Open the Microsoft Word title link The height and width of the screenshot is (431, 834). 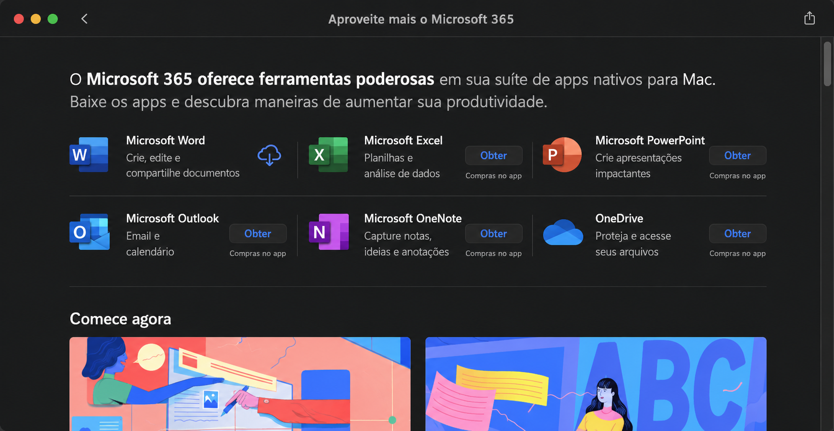tap(166, 140)
